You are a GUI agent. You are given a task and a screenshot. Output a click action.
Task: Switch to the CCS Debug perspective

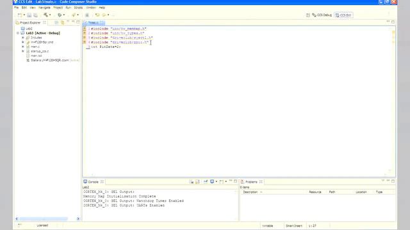(322, 15)
